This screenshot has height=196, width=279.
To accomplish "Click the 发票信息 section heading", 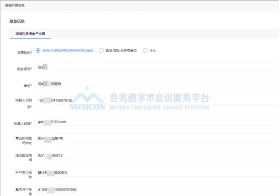I will click(x=17, y=21).
